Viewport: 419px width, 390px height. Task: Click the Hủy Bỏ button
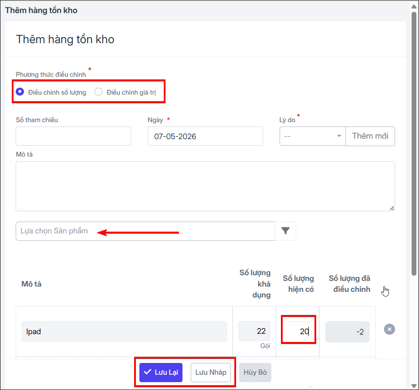click(255, 373)
